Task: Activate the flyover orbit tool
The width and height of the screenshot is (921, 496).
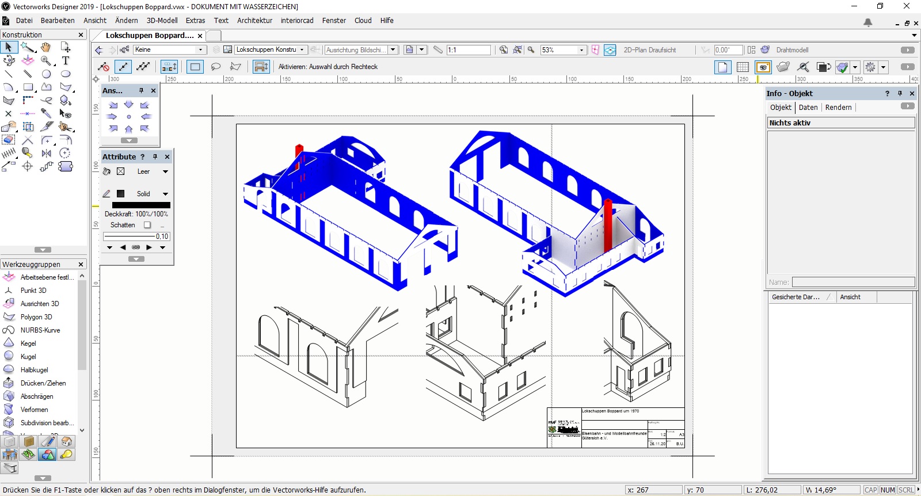Action: tap(9, 60)
